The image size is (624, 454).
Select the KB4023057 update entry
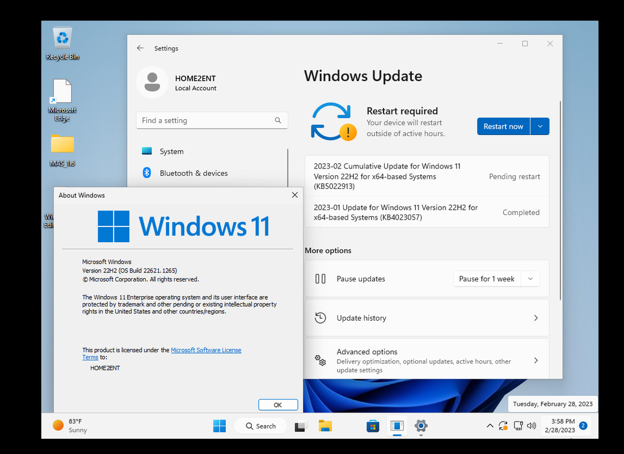427,212
